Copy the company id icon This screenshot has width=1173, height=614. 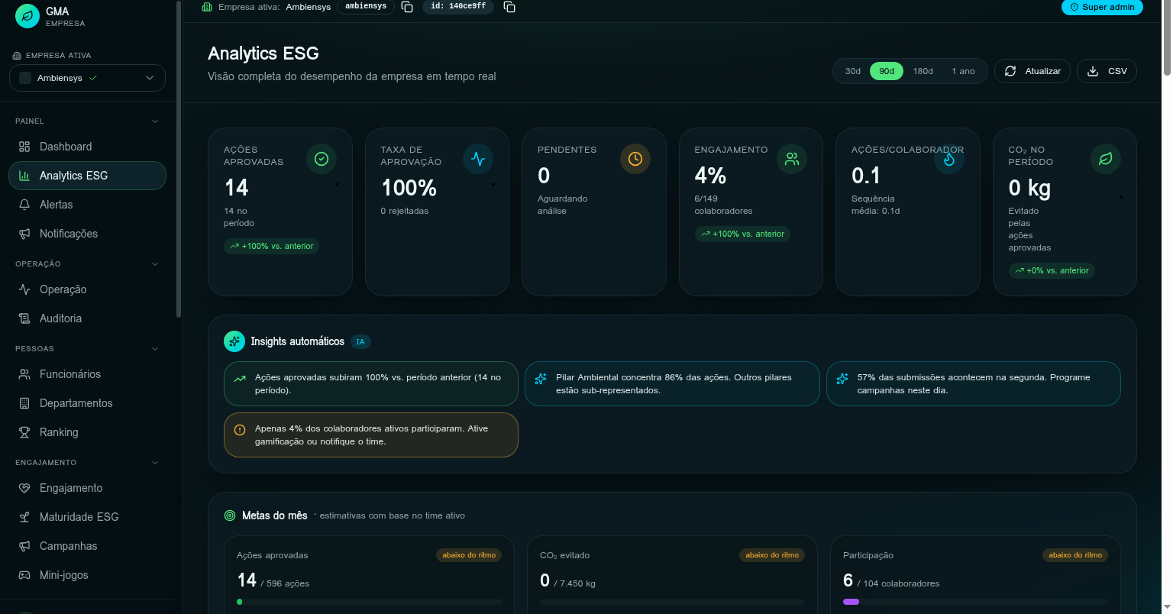(x=509, y=7)
